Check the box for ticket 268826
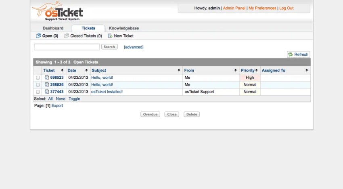The height and width of the screenshot is (189, 343). 38,85
